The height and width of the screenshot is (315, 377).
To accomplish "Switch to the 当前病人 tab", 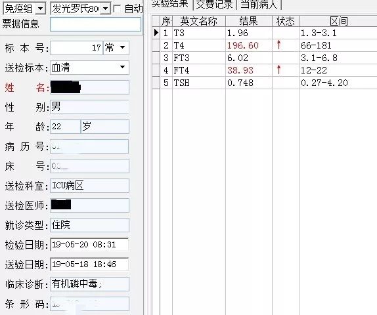I will [259, 5].
